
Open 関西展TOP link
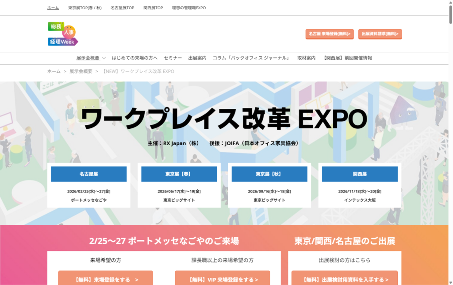153,8
